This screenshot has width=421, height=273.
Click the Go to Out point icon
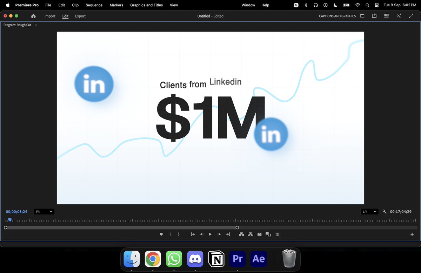(x=228, y=234)
